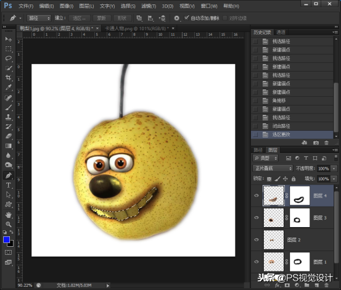Select the Eraser tool
The image size is (341, 290).
click(8, 136)
